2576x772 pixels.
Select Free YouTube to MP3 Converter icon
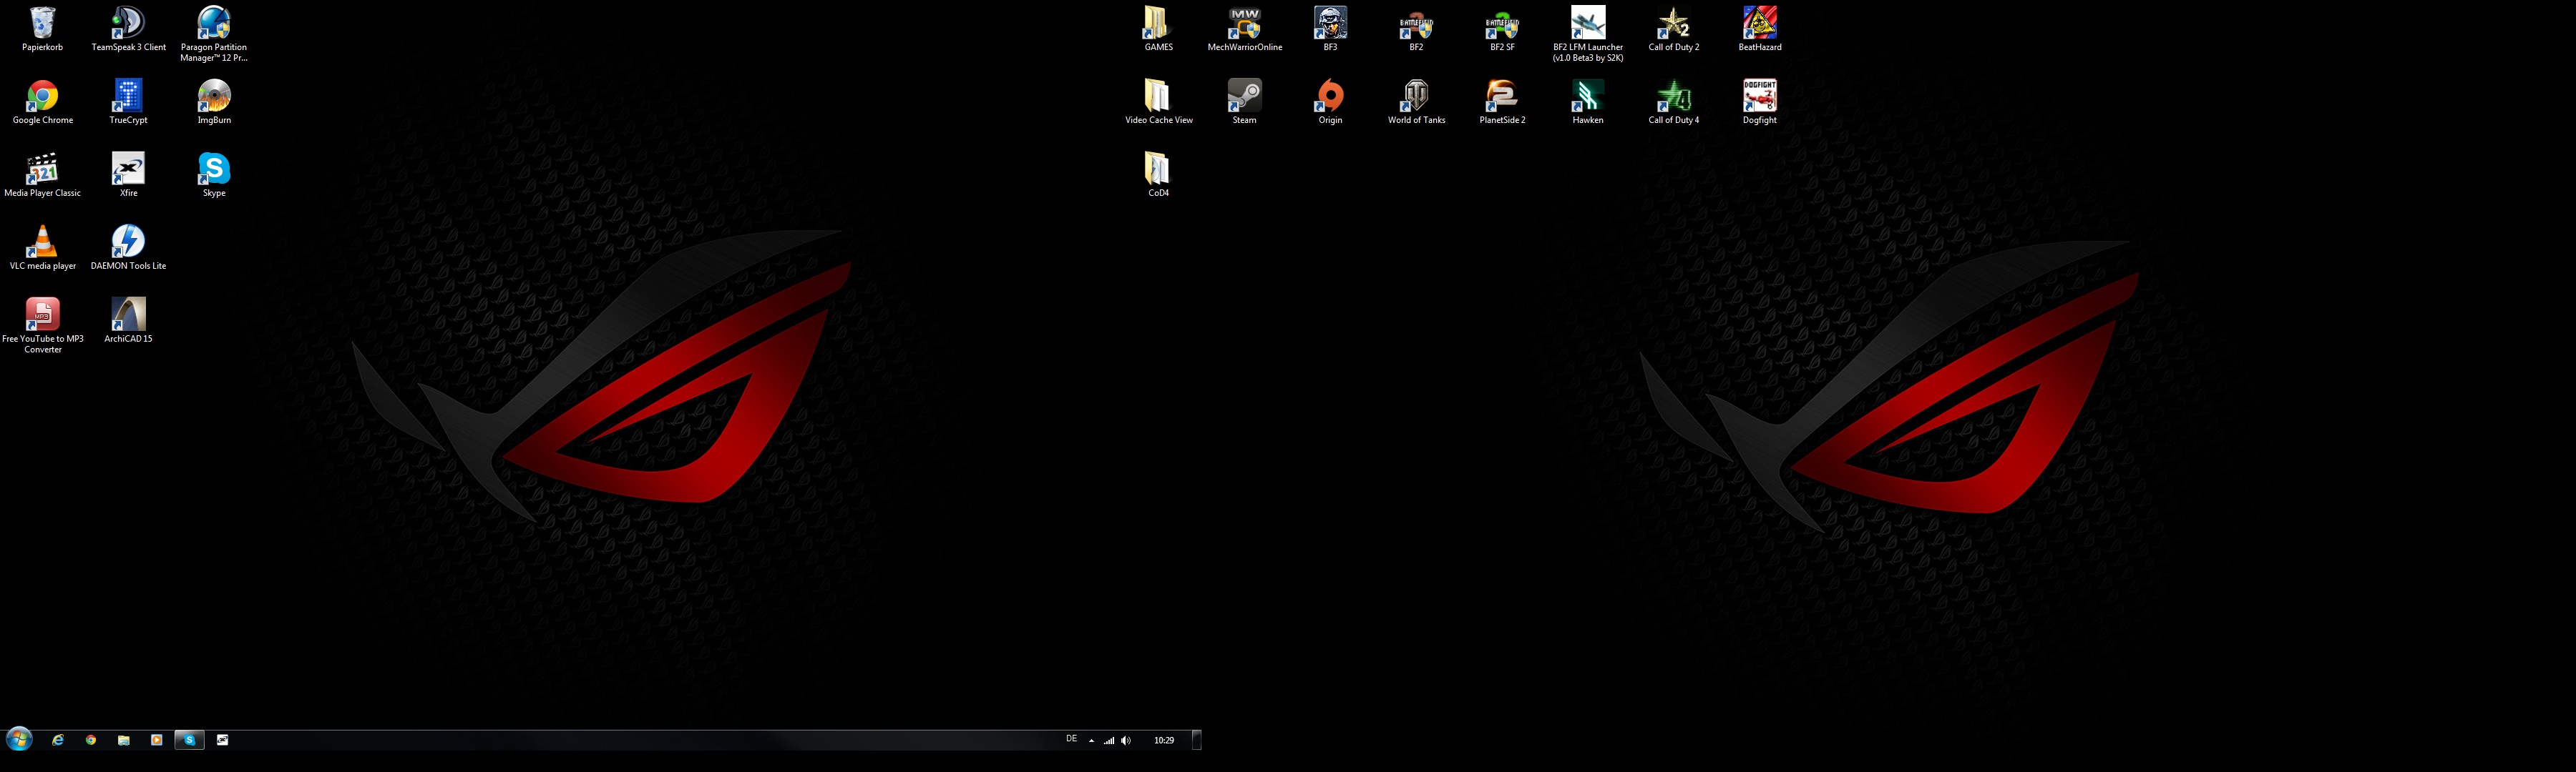coord(42,325)
